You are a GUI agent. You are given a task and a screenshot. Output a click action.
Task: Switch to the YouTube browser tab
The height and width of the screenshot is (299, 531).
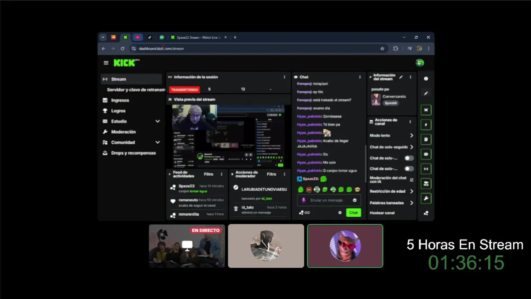coord(138,37)
